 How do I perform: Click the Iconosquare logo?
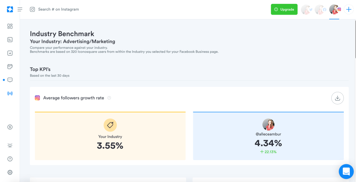10,9
